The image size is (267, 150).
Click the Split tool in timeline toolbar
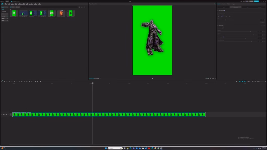(x=14, y=82)
